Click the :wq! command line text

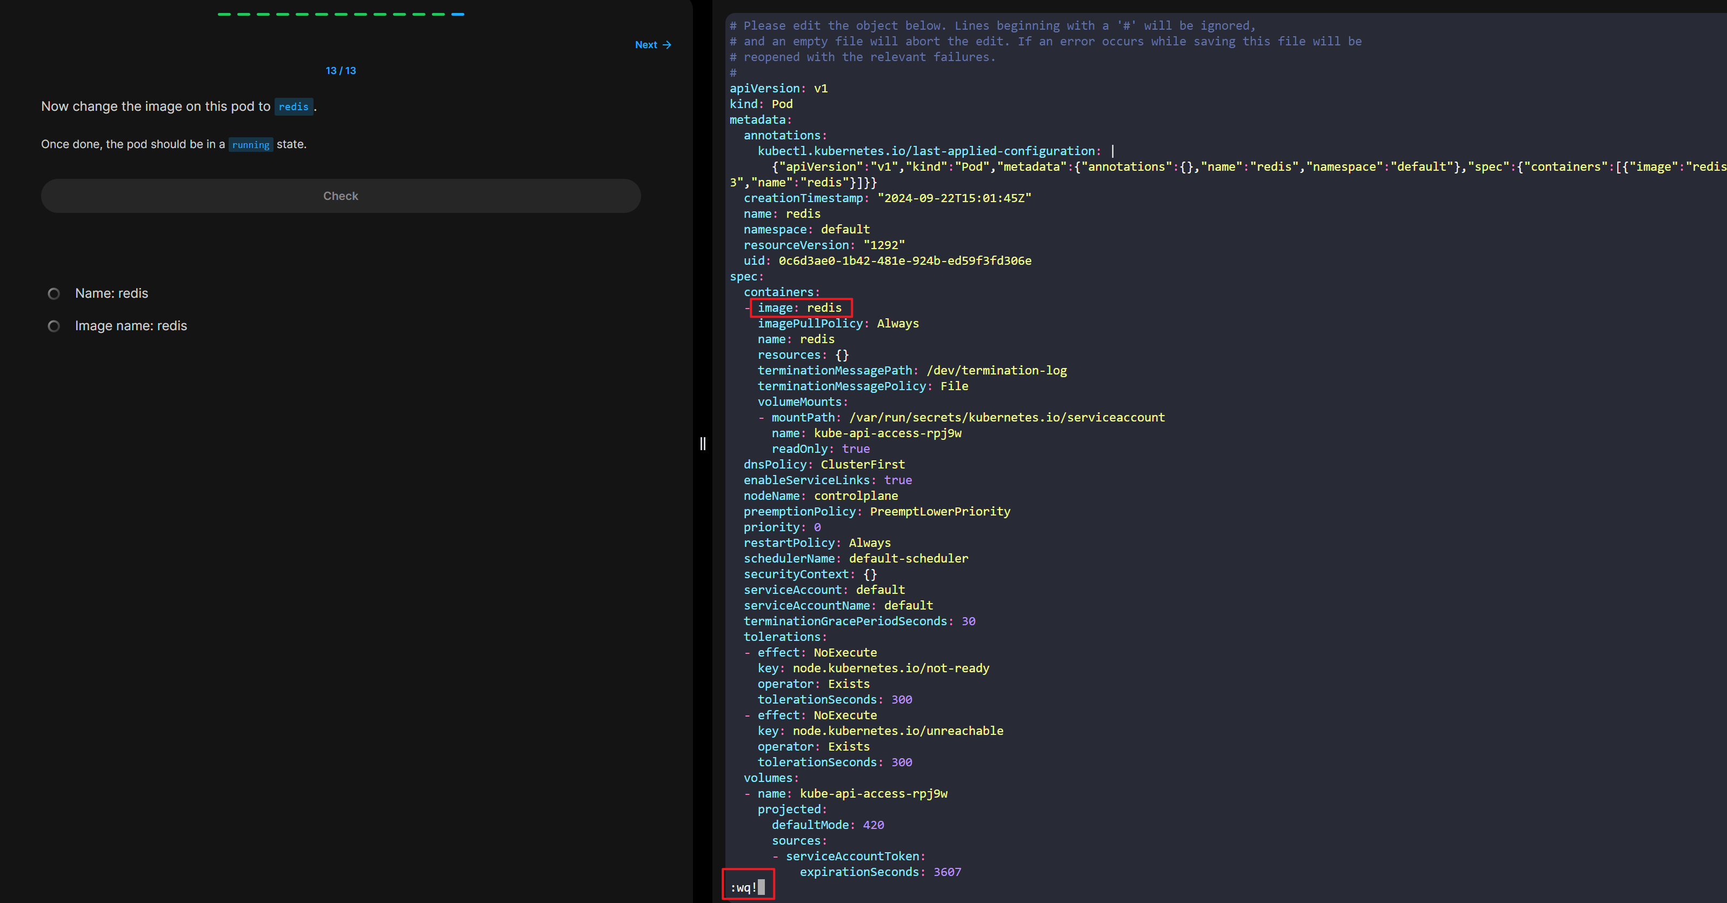pyautogui.click(x=743, y=887)
